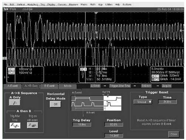
Task: Select the Acquire flow block
Action: click(166, 86)
